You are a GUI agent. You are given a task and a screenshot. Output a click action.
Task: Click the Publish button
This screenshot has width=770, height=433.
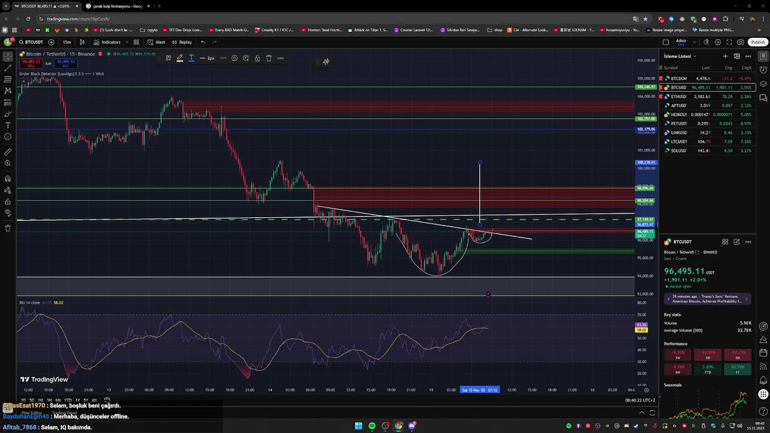pyautogui.click(x=758, y=42)
